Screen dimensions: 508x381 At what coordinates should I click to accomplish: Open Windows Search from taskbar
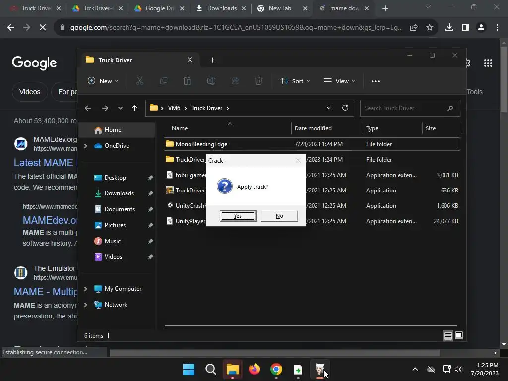coord(210,369)
